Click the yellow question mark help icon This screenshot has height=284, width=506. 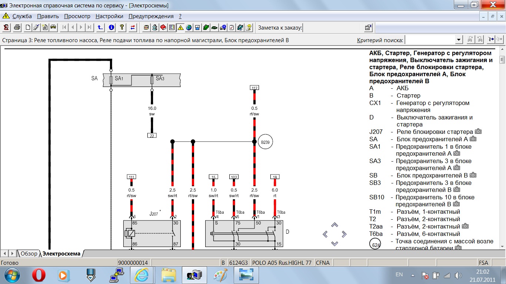[122, 27]
